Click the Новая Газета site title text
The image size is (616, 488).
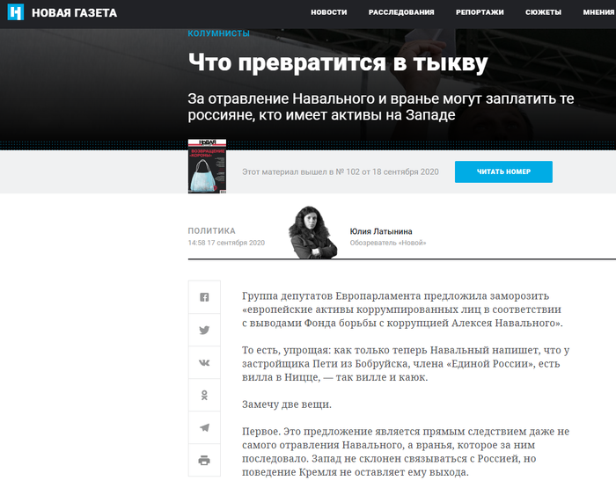point(74,12)
